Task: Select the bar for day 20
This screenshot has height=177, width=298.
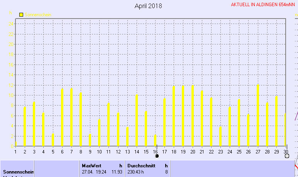Action: click(193, 116)
